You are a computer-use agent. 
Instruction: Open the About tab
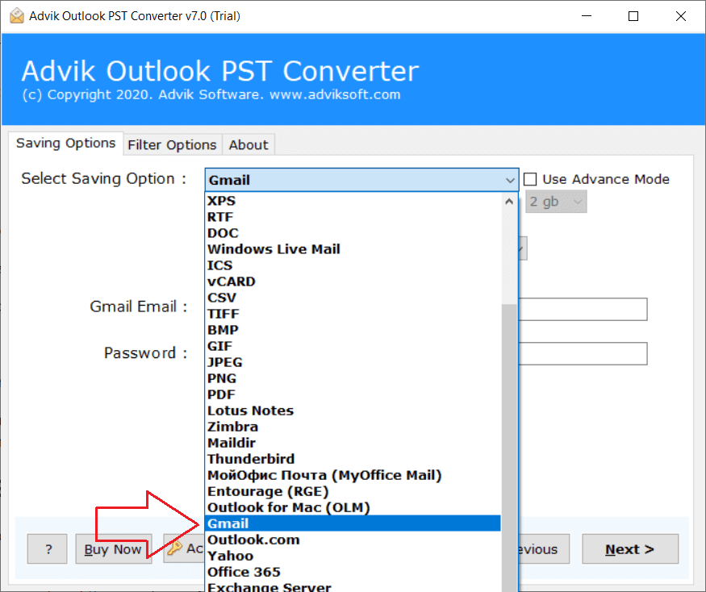coord(249,145)
